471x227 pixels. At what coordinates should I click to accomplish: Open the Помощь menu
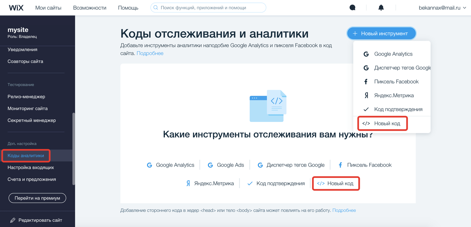(x=128, y=8)
